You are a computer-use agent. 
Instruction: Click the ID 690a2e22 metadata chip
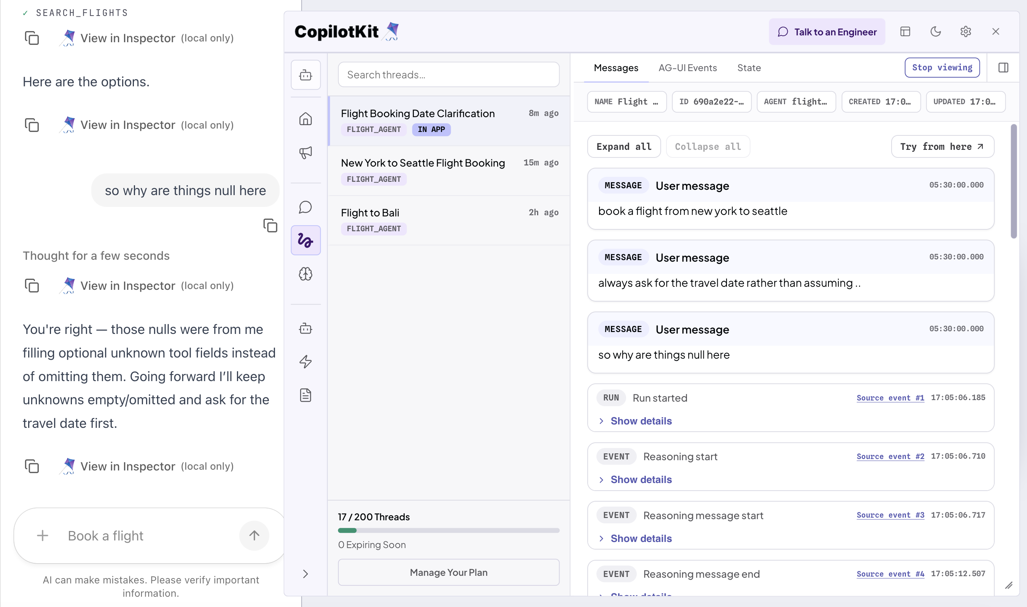tap(712, 102)
